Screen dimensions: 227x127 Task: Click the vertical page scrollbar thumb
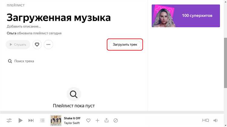(225, 63)
